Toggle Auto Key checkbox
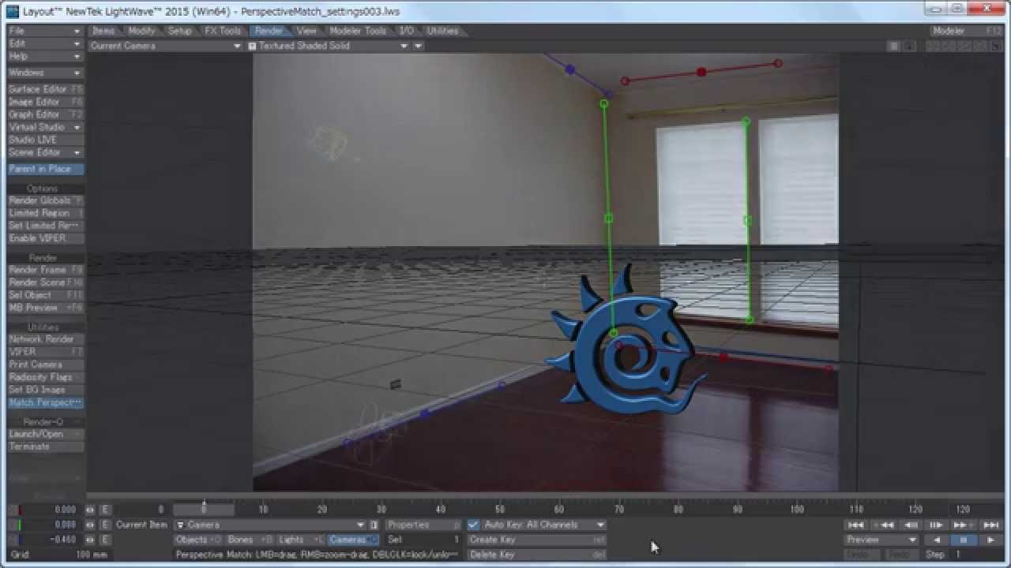Screen dimensions: 1011x568 click(x=473, y=525)
